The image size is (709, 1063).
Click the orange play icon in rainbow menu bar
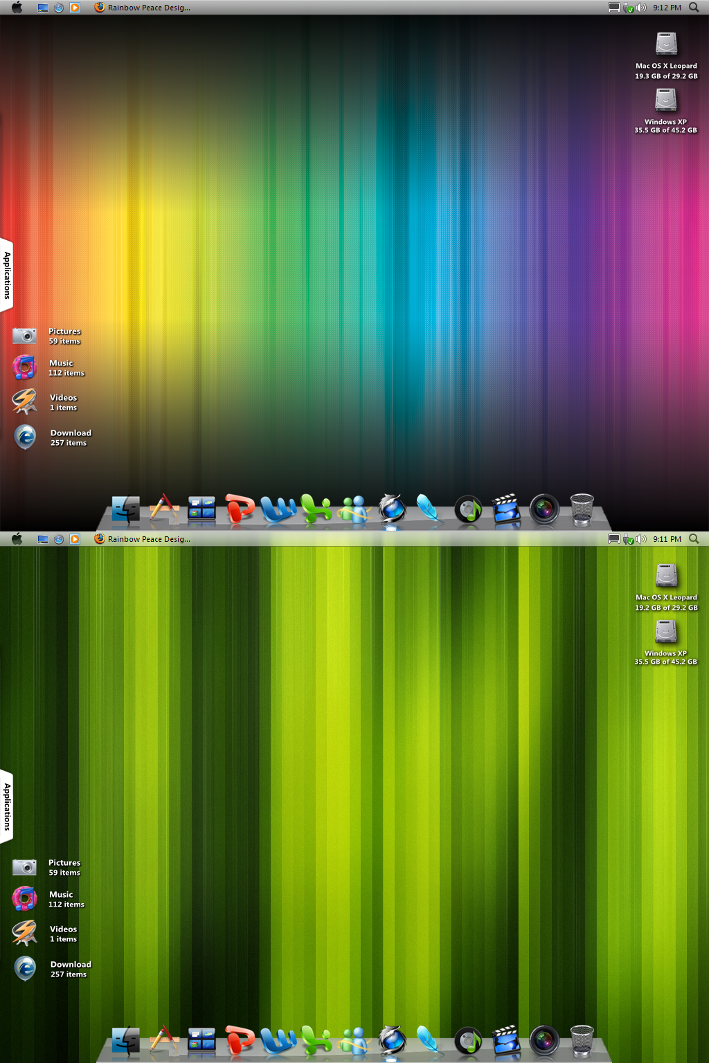[75, 8]
